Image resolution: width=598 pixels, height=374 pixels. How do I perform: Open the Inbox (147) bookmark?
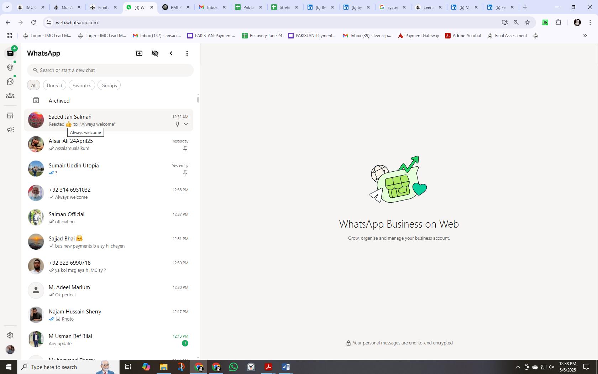(x=157, y=36)
